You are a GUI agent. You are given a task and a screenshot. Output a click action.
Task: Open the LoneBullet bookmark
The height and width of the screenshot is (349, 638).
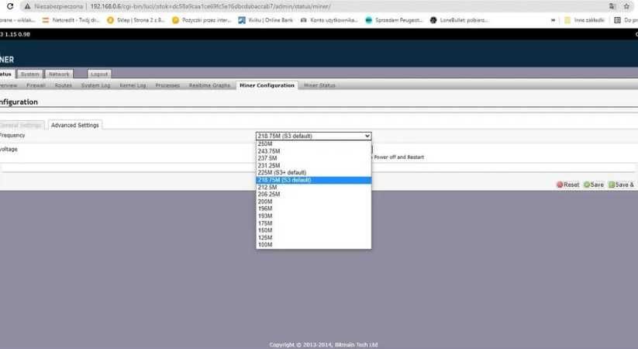tap(459, 20)
